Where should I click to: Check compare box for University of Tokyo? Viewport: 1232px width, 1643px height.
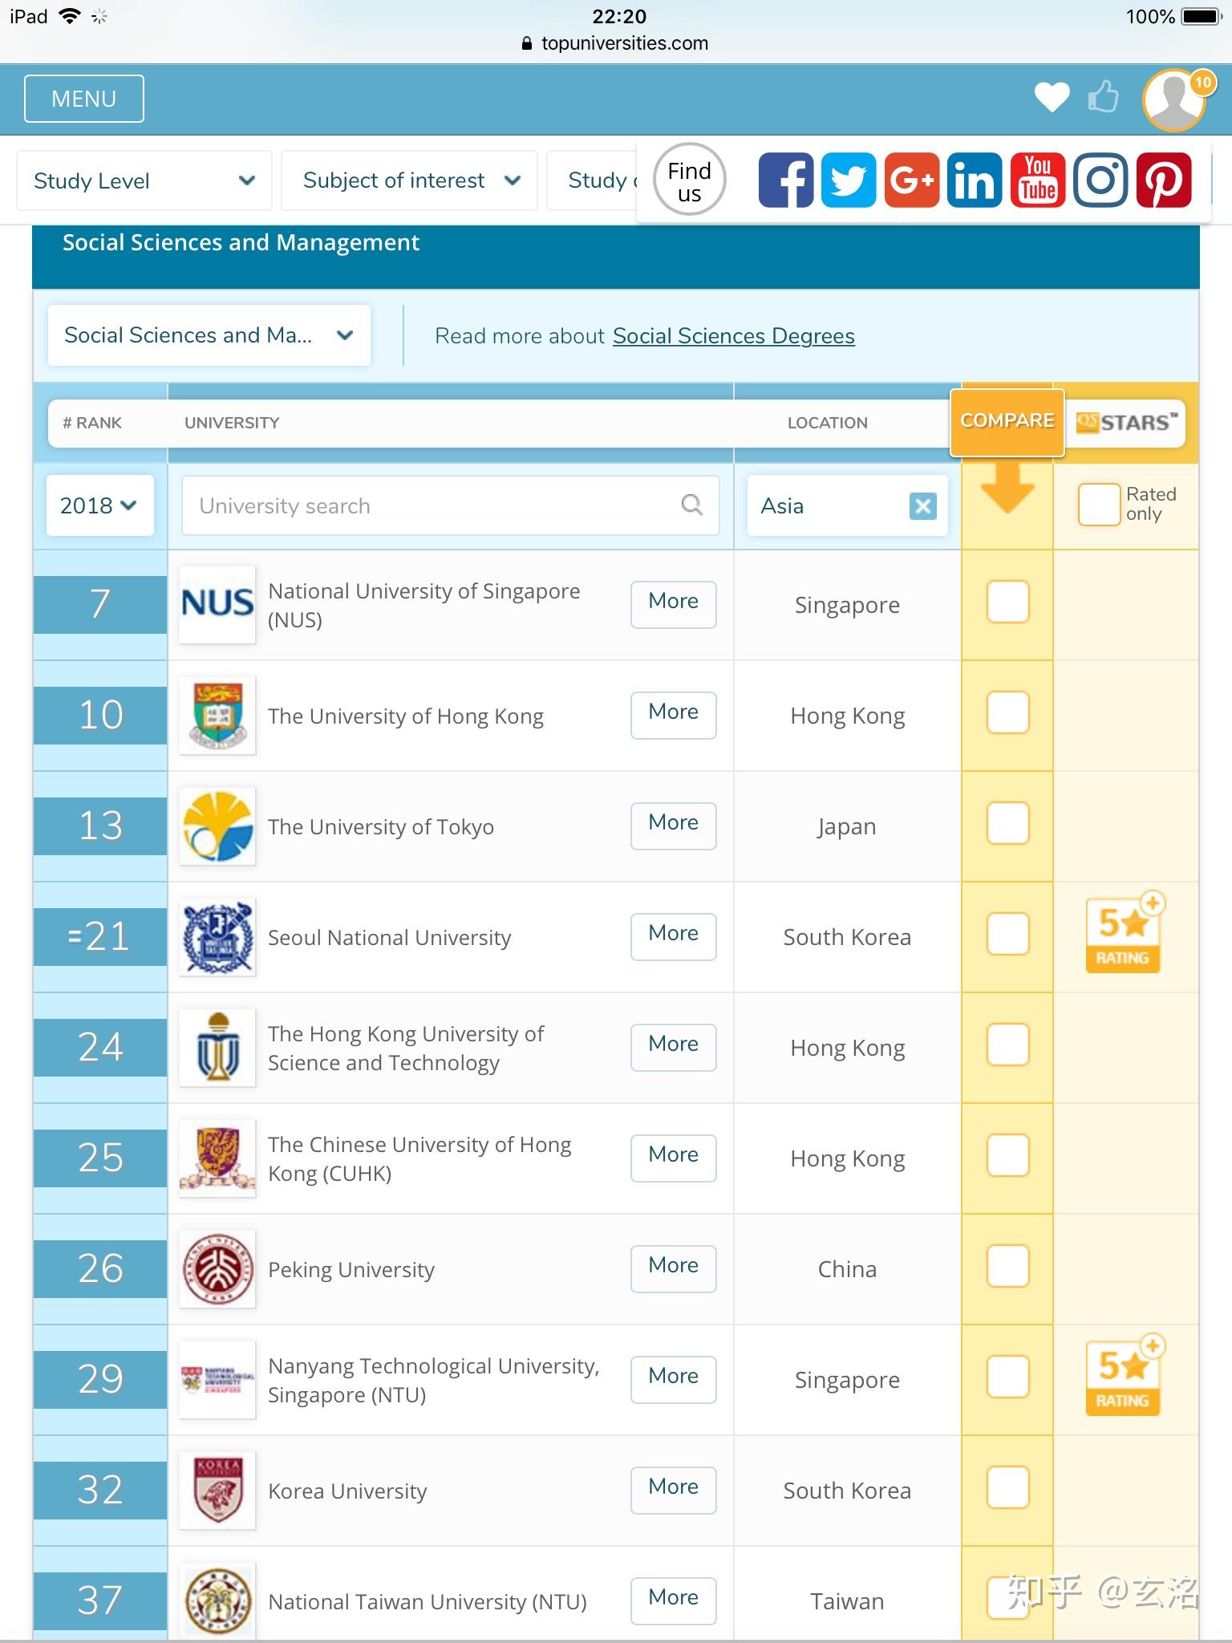[1007, 823]
